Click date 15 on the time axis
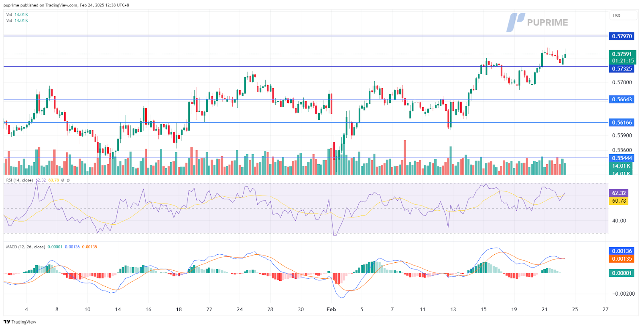 pyautogui.click(x=484, y=309)
